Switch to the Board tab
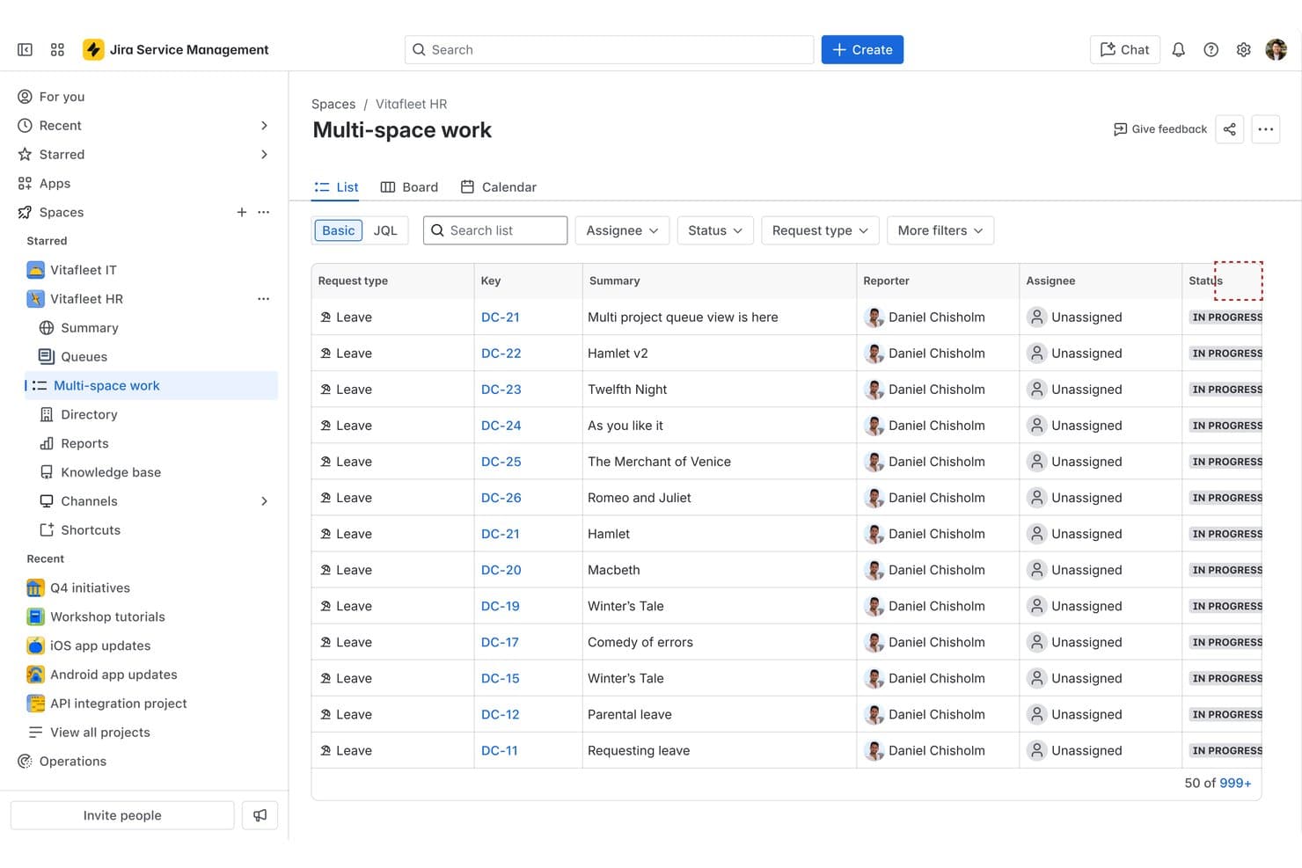 (x=409, y=187)
